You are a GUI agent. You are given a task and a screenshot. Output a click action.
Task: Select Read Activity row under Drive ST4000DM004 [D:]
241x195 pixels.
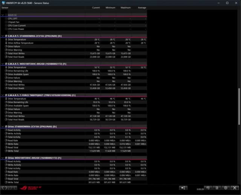click(x=74, y=130)
